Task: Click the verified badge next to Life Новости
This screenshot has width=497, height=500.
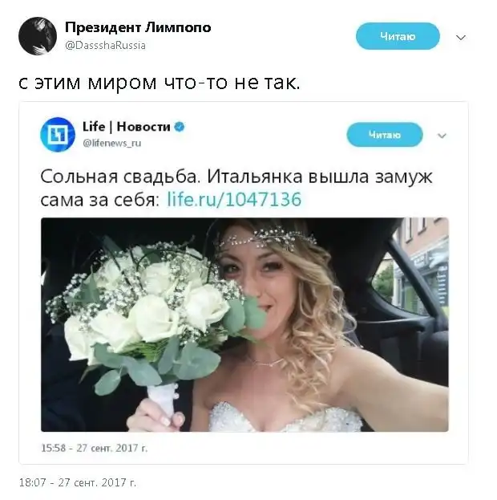Action: click(180, 127)
